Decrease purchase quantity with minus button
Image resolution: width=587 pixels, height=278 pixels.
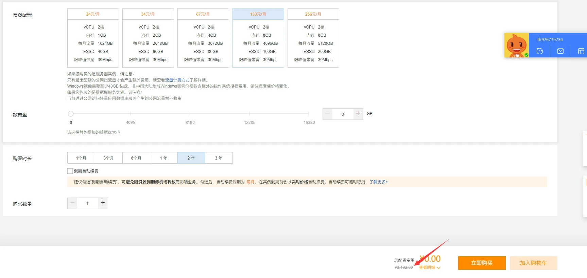pyautogui.click(x=72, y=203)
